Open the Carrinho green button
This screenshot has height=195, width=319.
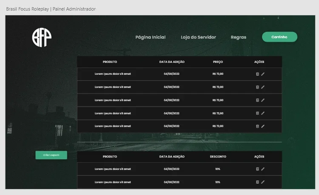click(279, 37)
